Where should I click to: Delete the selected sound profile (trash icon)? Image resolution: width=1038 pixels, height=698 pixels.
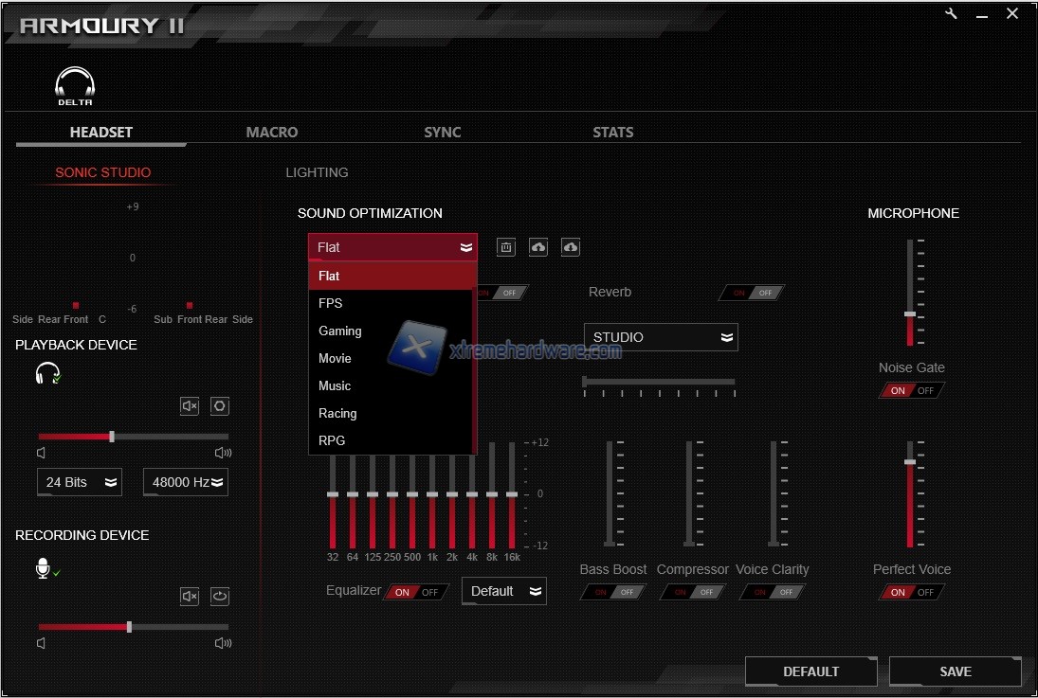tap(506, 247)
